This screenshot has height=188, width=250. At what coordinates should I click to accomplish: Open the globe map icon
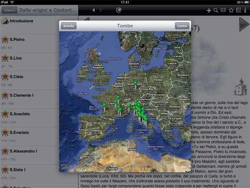click(x=119, y=10)
